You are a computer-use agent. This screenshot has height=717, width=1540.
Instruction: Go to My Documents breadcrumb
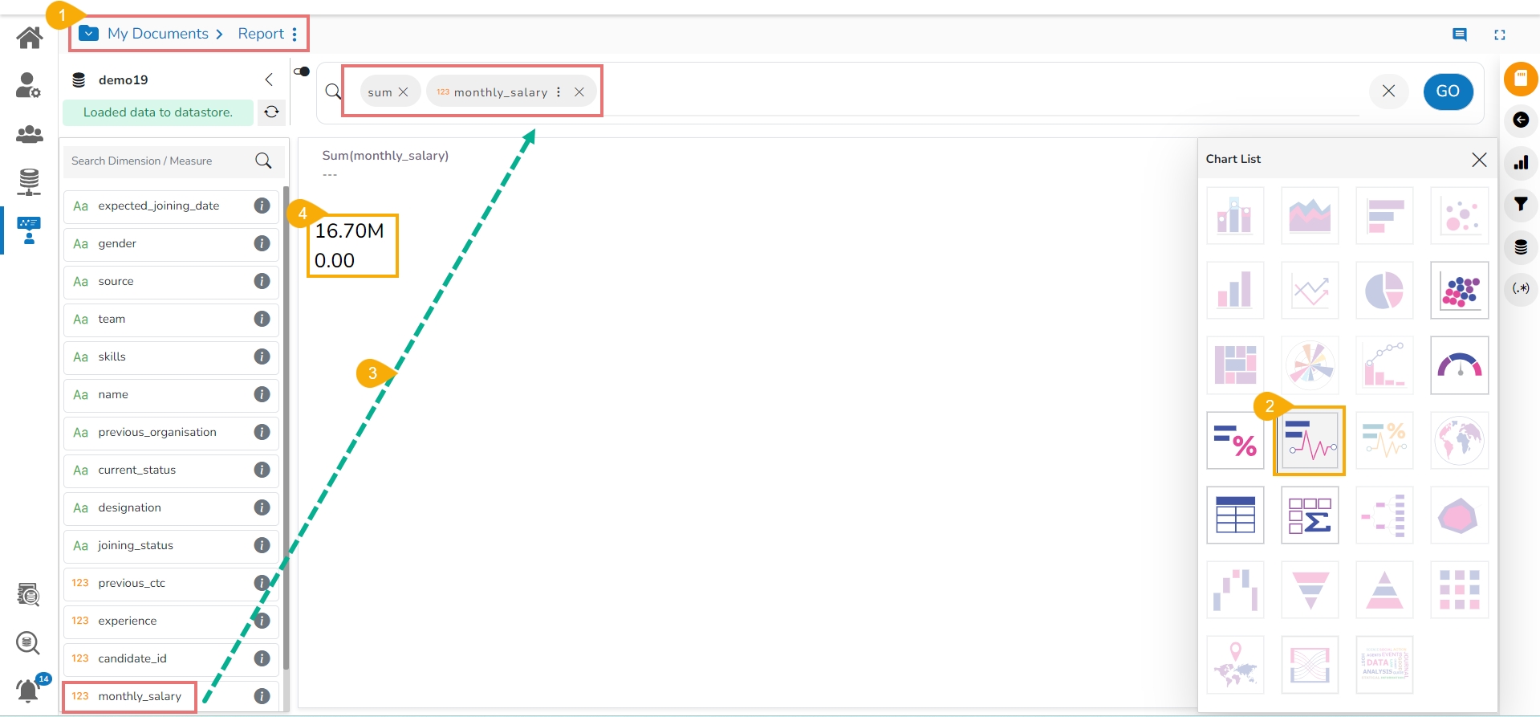[x=158, y=34]
